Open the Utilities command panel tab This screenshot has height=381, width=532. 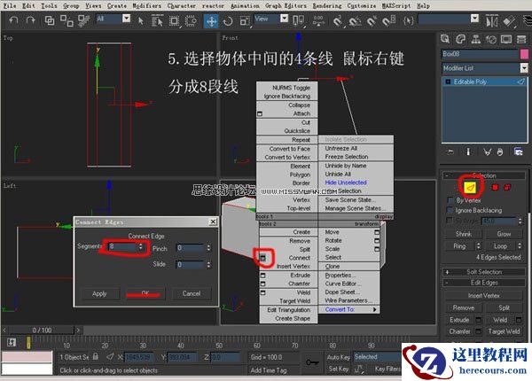point(521,39)
